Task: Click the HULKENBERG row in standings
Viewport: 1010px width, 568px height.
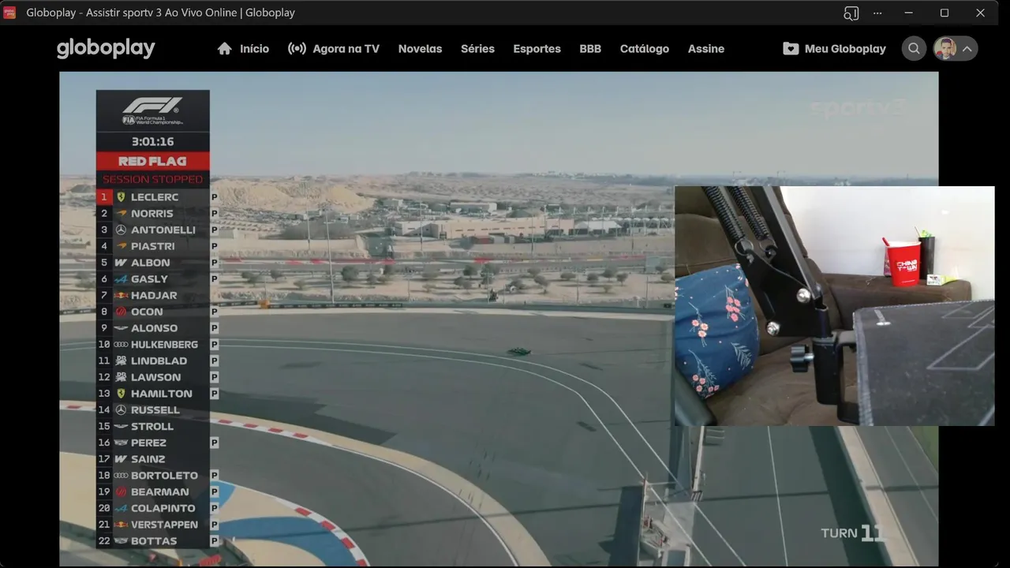Action: tap(153, 345)
